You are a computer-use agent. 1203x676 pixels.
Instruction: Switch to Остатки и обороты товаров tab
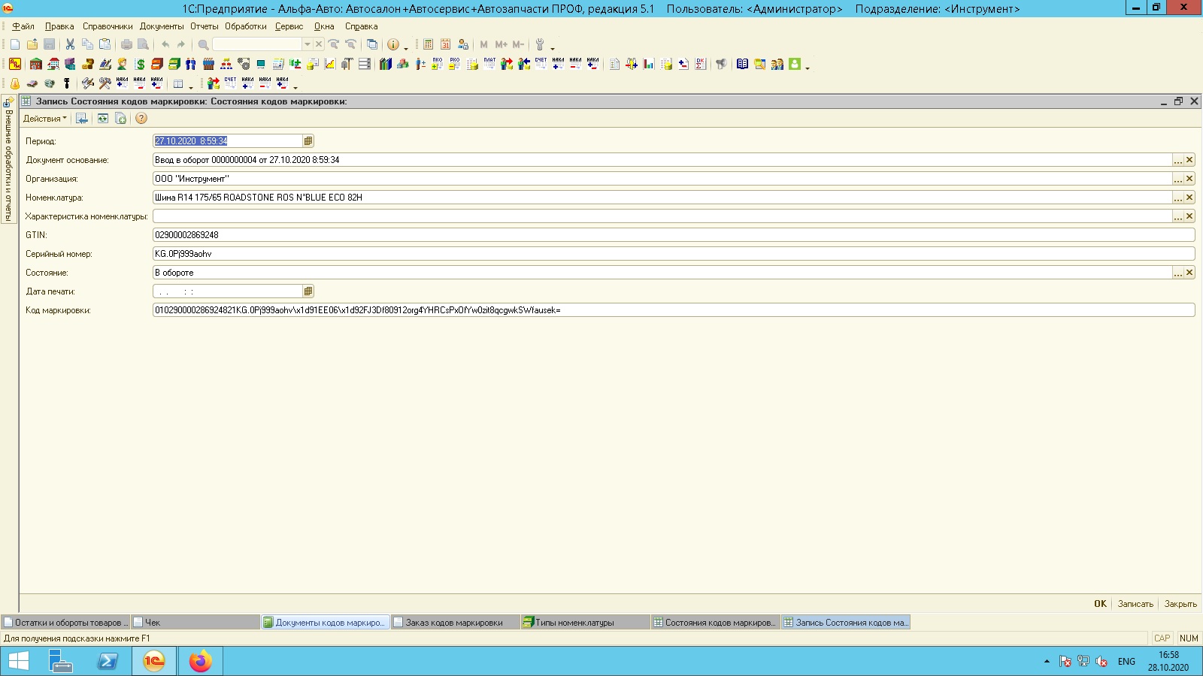65,623
